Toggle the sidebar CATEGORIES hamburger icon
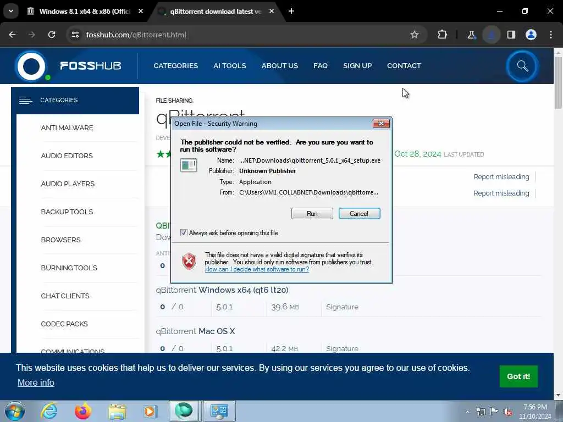Viewport: 563px width, 422px height. 25,100
